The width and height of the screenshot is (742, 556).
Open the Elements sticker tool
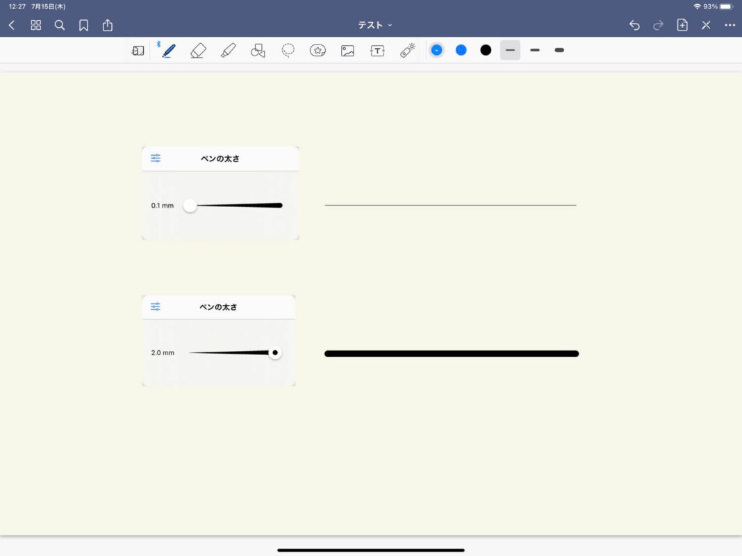318,50
